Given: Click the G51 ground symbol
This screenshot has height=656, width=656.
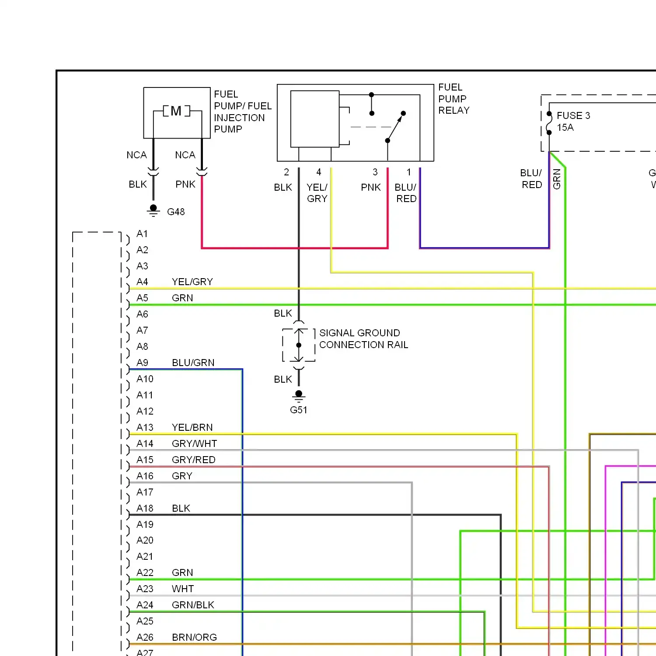Looking at the screenshot, I should pos(299,397).
